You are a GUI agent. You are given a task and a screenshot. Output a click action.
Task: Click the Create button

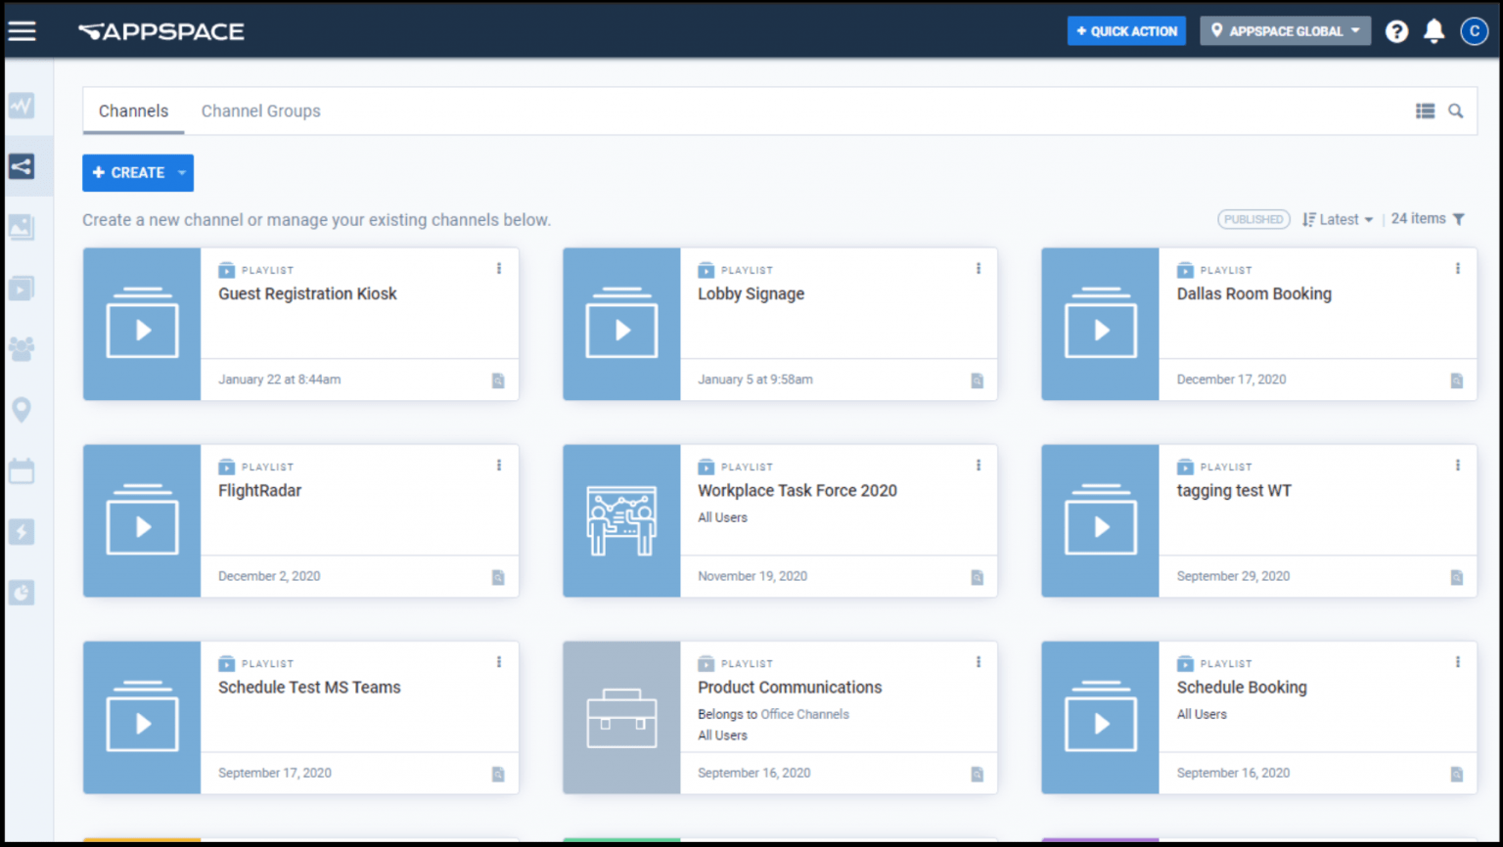(128, 173)
